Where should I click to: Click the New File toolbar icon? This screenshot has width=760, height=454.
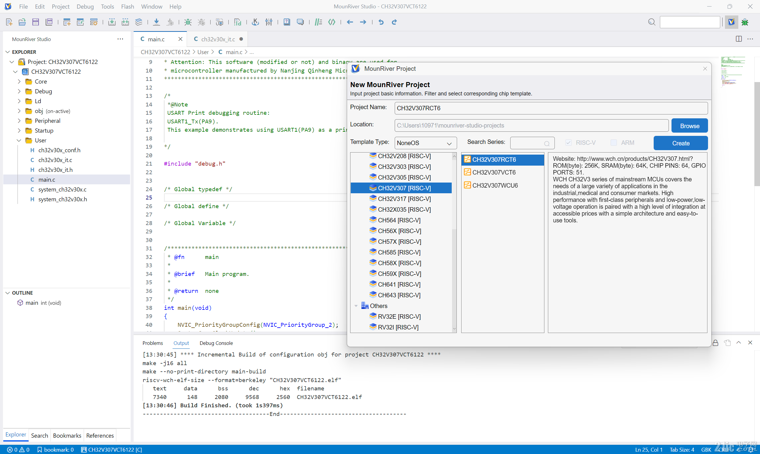[x=9, y=22]
